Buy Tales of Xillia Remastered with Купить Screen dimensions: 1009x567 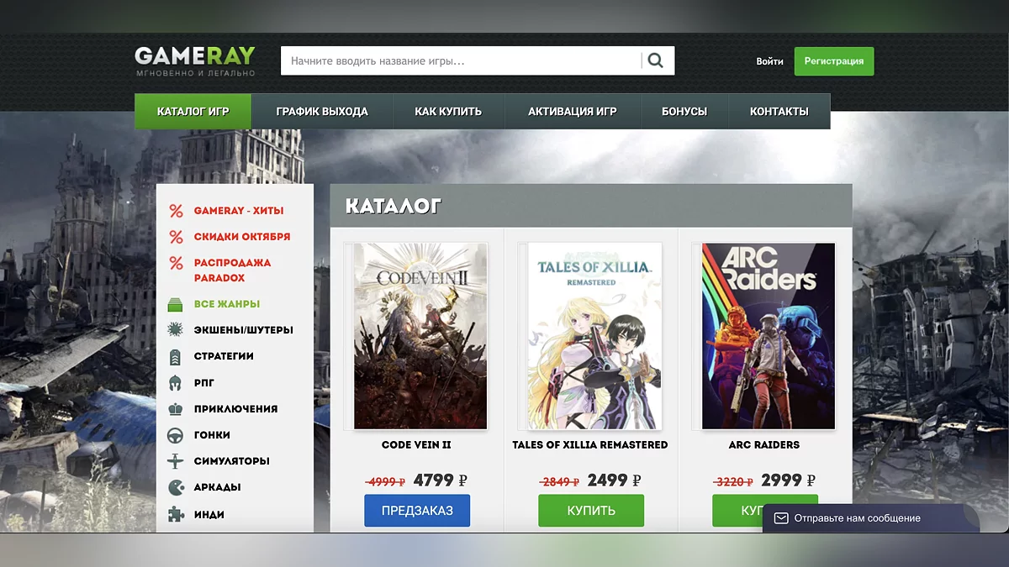(x=591, y=511)
